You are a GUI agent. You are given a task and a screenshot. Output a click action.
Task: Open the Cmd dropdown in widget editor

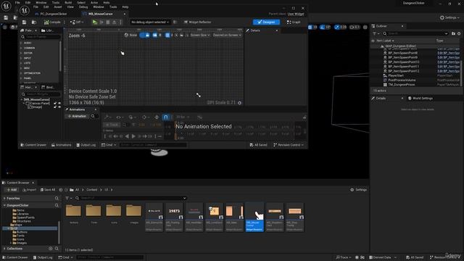click(109, 145)
